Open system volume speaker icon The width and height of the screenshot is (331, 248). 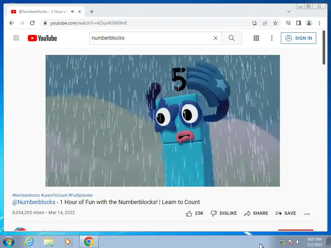tap(298, 242)
